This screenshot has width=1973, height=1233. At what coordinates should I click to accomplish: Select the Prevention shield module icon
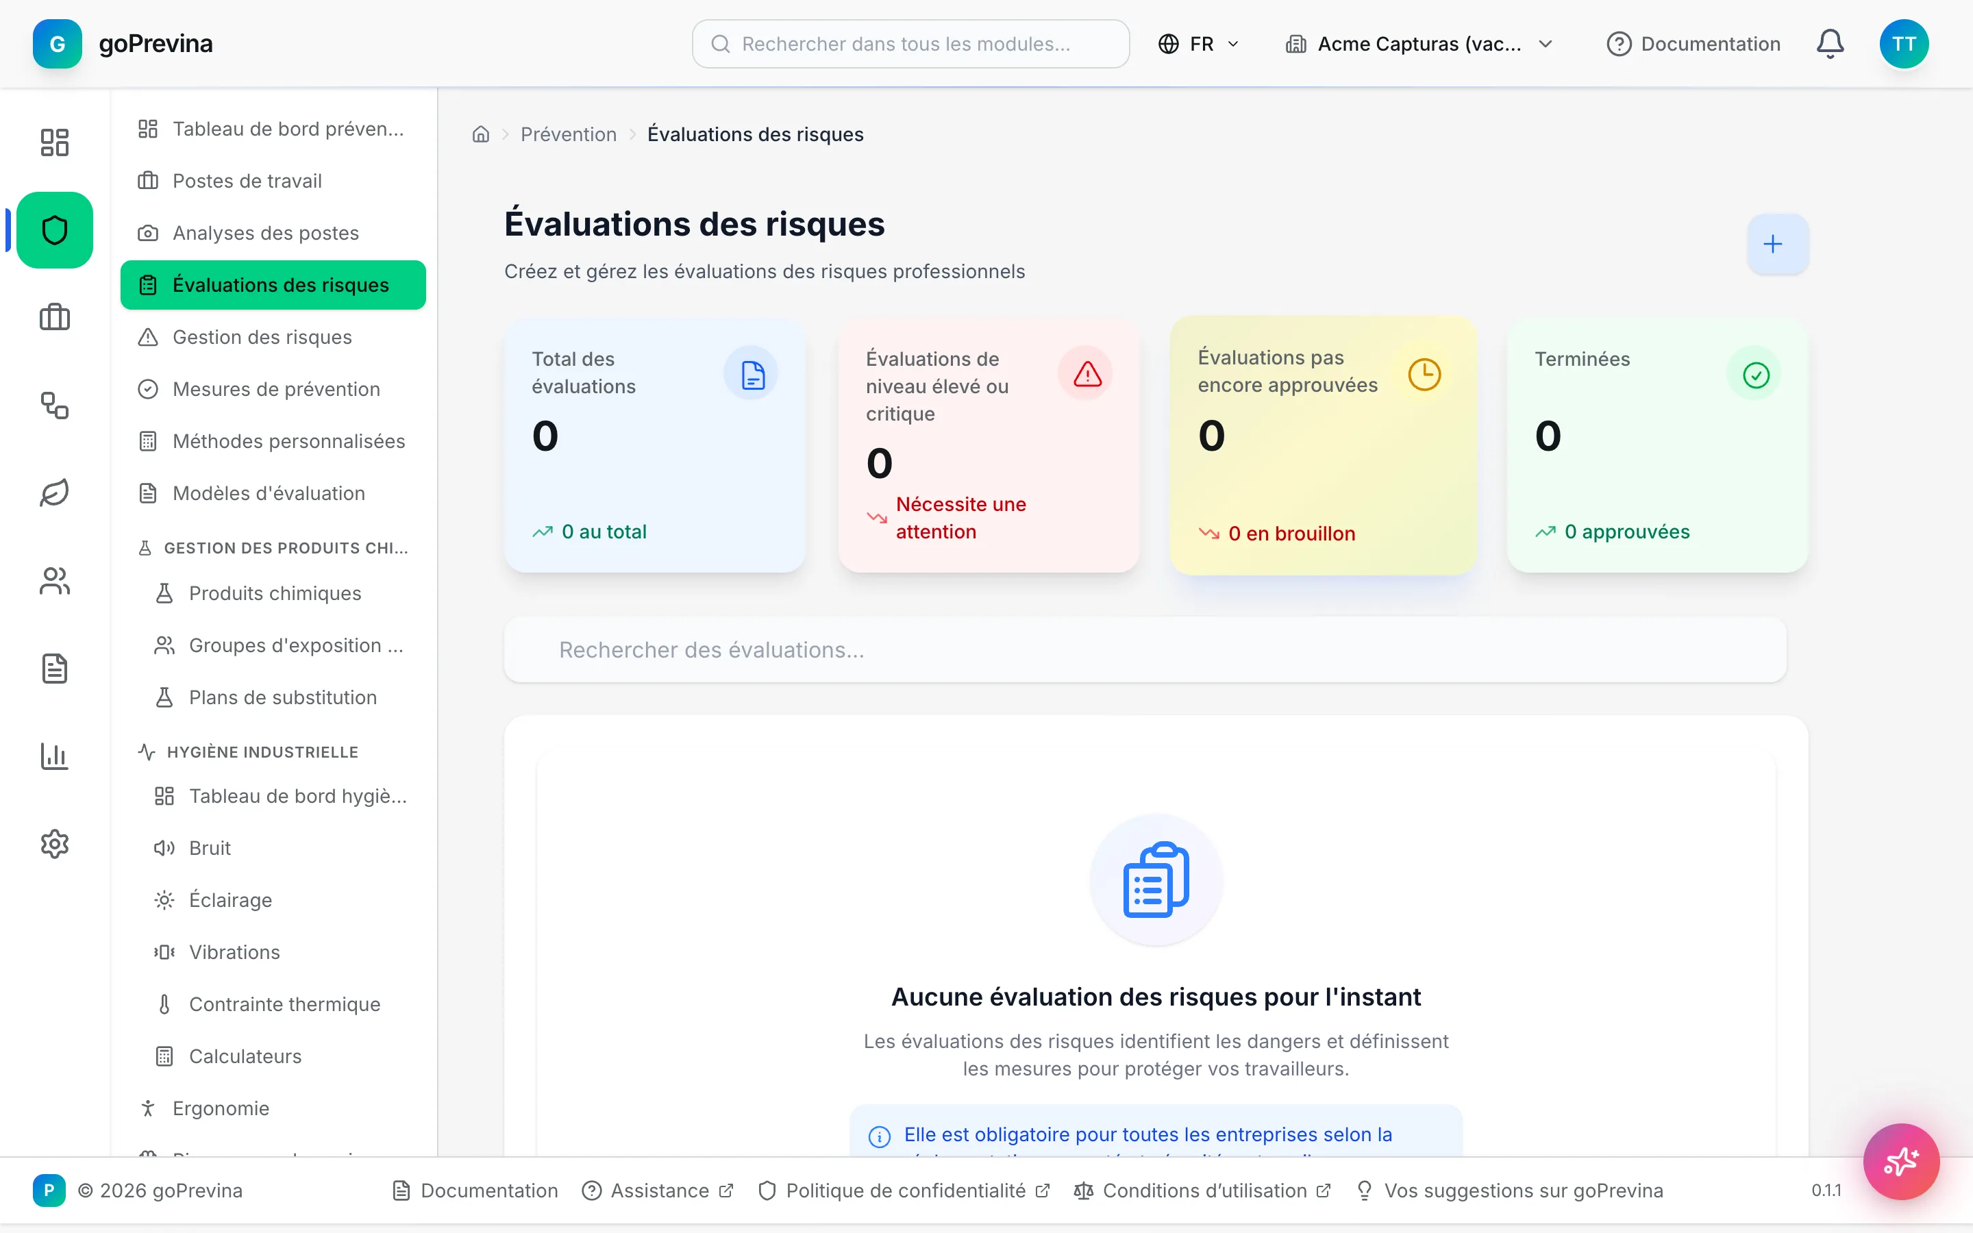[55, 230]
